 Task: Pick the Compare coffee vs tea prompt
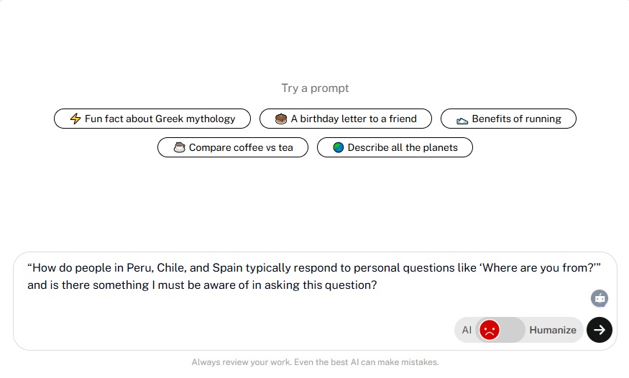(x=233, y=147)
